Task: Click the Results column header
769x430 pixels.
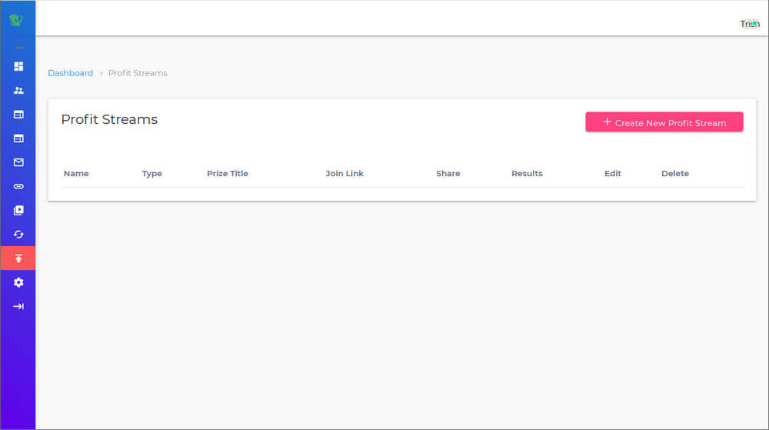Action: pos(527,174)
